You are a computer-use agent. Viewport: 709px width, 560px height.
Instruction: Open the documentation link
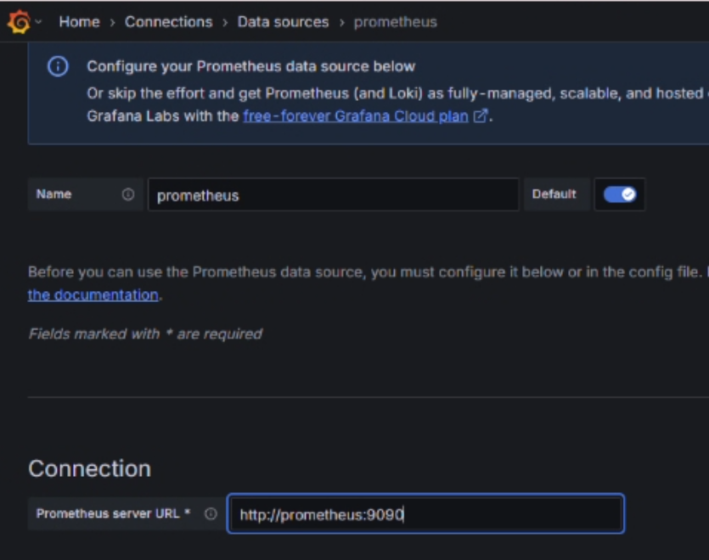[x=93, y=294]
